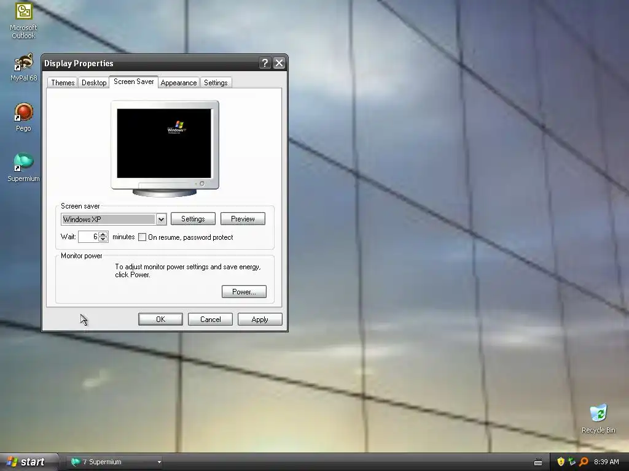Decrease the wait minutes with down arrow
Viewport: 629px width, 471px height.
tap(103, 239)
